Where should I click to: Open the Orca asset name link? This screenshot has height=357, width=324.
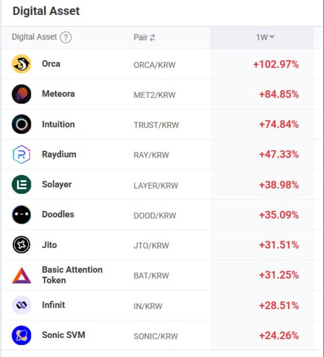[x=51, y=64]
